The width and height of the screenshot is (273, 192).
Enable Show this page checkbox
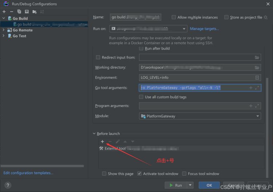104,173
